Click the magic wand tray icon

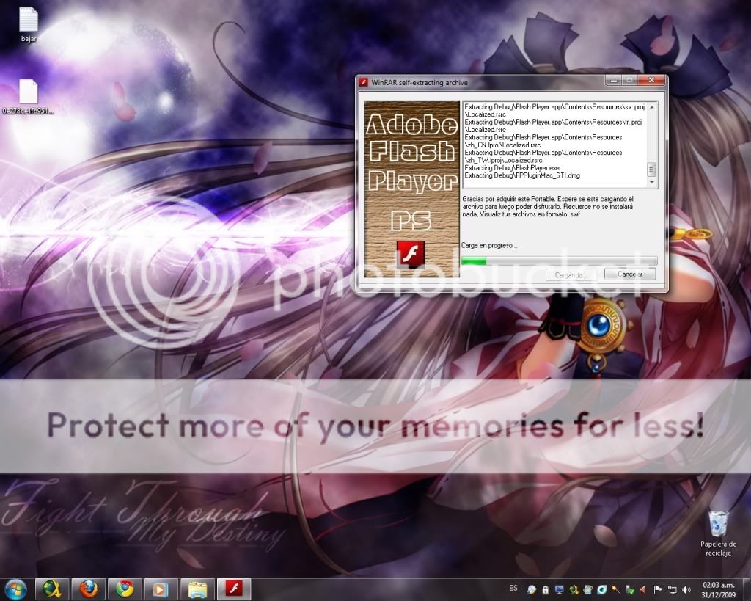tap(615, 589)
